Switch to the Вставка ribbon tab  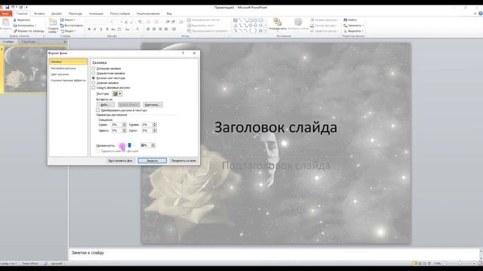coord(39,14)
